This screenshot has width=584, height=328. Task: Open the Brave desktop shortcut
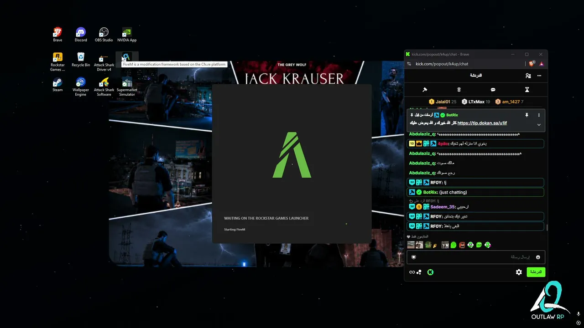coord(57,35)
